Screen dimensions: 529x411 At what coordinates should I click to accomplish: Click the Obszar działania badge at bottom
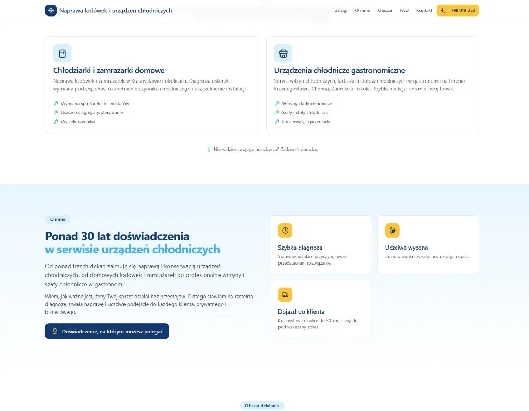tap(262, 406)
